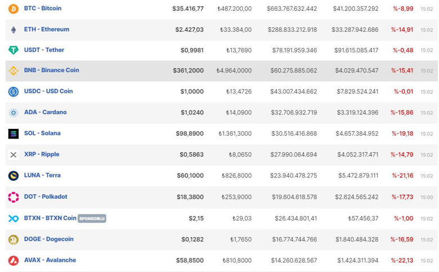Select Bitcoin price $35.416,77

pyautogui.click(x=188, y=8)
